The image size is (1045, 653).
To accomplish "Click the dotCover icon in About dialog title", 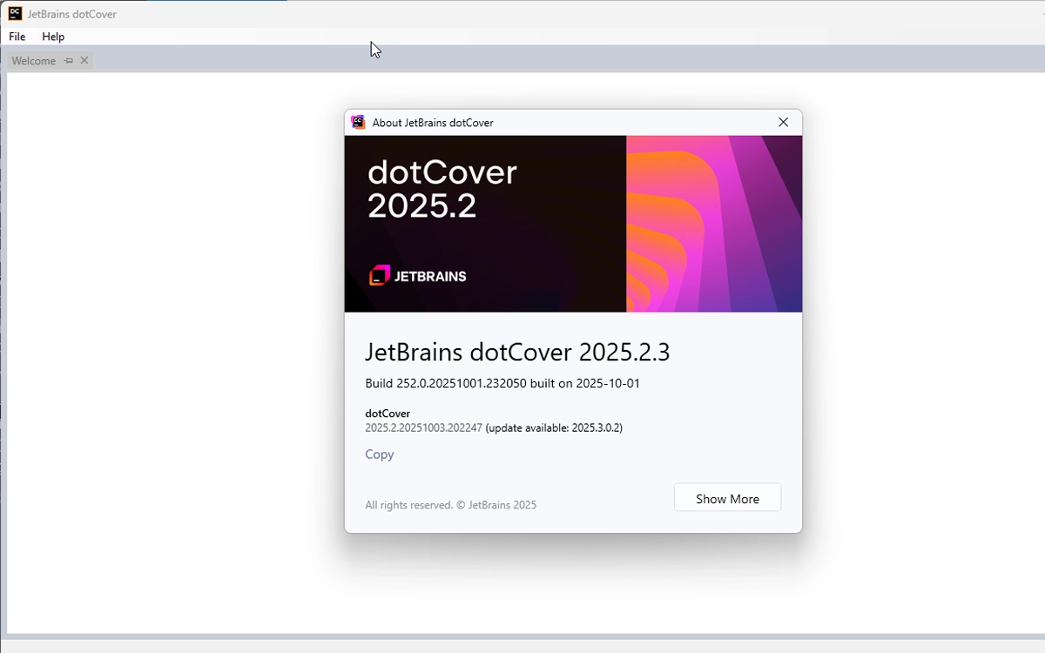I will tap(358, 122).
